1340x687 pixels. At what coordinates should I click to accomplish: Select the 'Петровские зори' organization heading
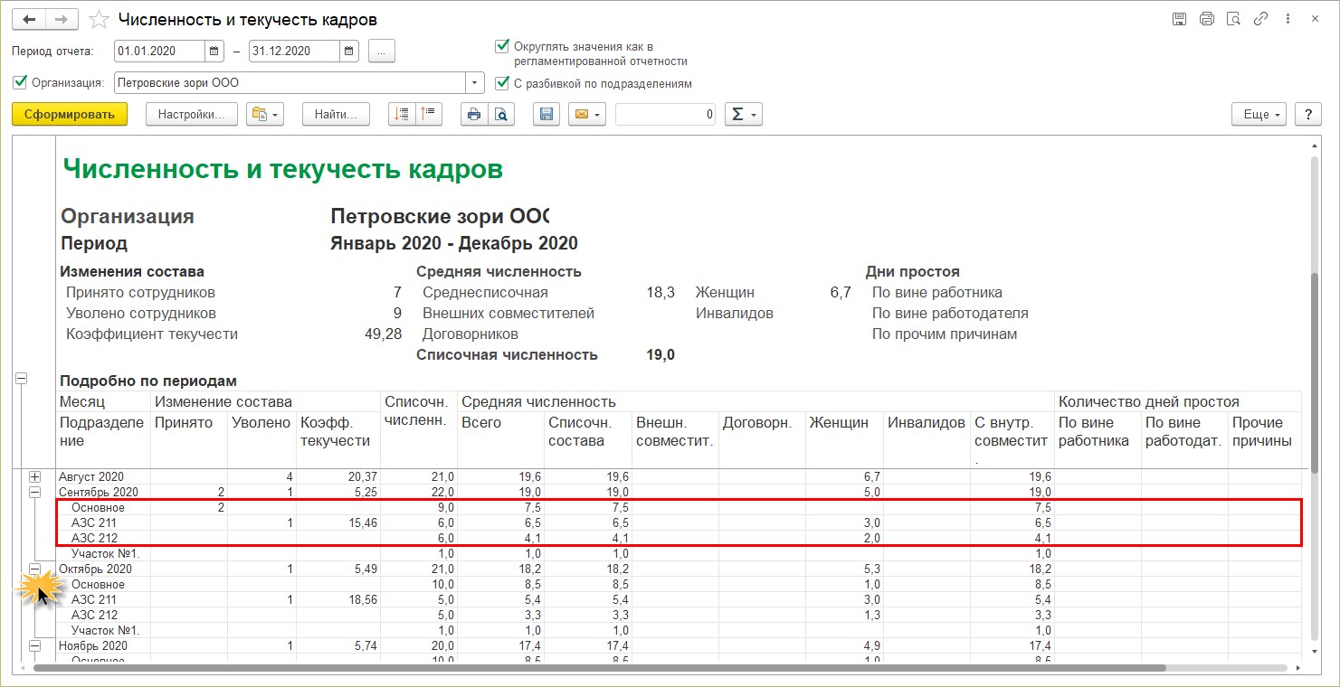point(441,216)
